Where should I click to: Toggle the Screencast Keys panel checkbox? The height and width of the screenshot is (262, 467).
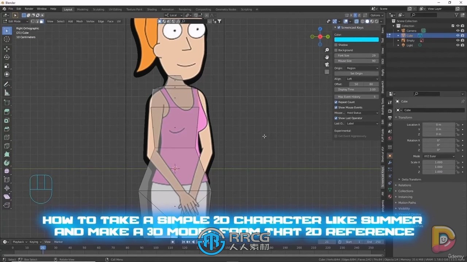tap(339, 28)
